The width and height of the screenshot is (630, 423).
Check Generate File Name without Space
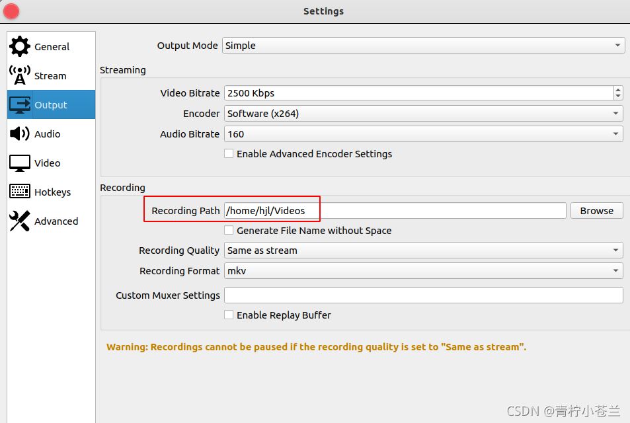[x=229, y=230]
